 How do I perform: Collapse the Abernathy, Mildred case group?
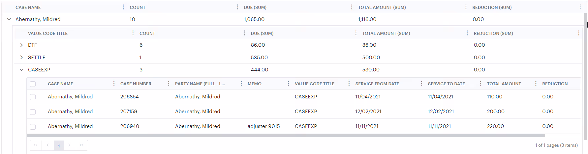(x=9, y=19)
